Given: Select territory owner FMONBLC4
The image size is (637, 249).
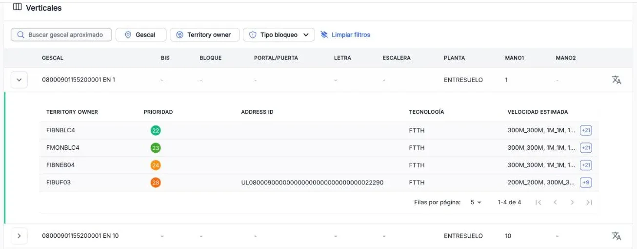Looking at the screenshot, I should pyautogui.click(x=63, y=148).
